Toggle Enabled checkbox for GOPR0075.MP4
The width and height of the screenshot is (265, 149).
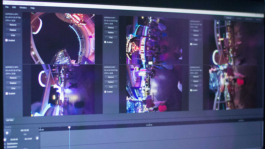click(x=105, y=92)
